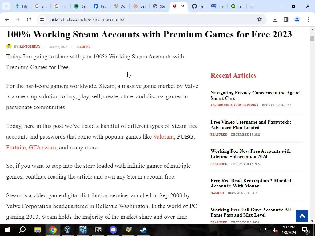Toggle the Chrome side panel
This screenshot has height=236, width=315.
(x=286, y=19)
